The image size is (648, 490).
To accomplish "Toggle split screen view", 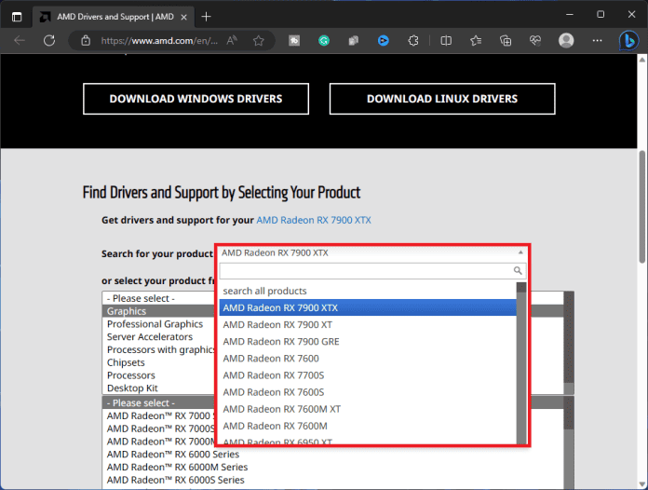I will click(x=446, y=41).
